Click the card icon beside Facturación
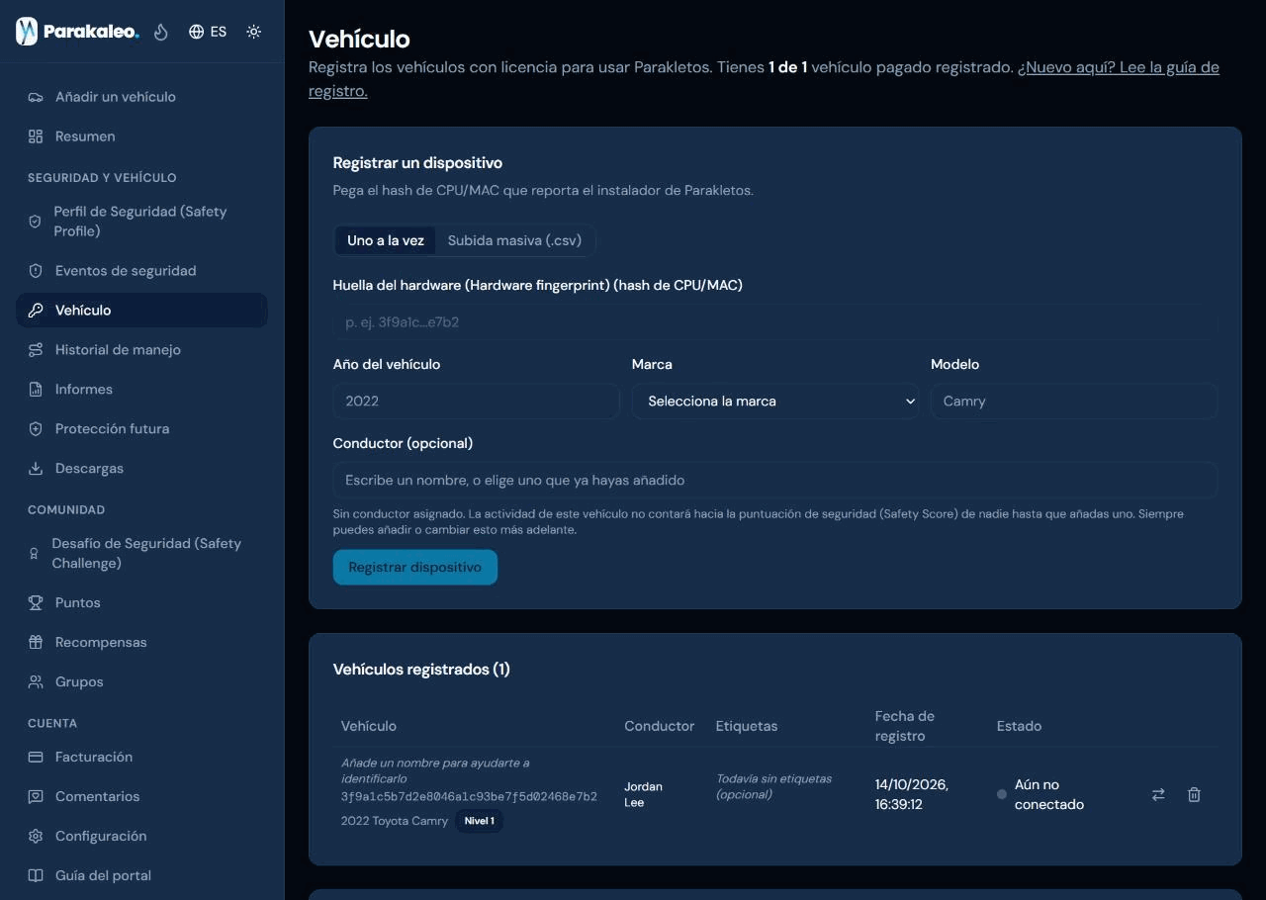 coord(36,758)
